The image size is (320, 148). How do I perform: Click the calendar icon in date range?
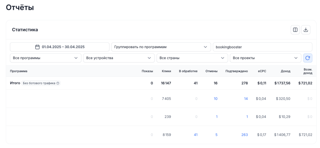tap(37, 47)
